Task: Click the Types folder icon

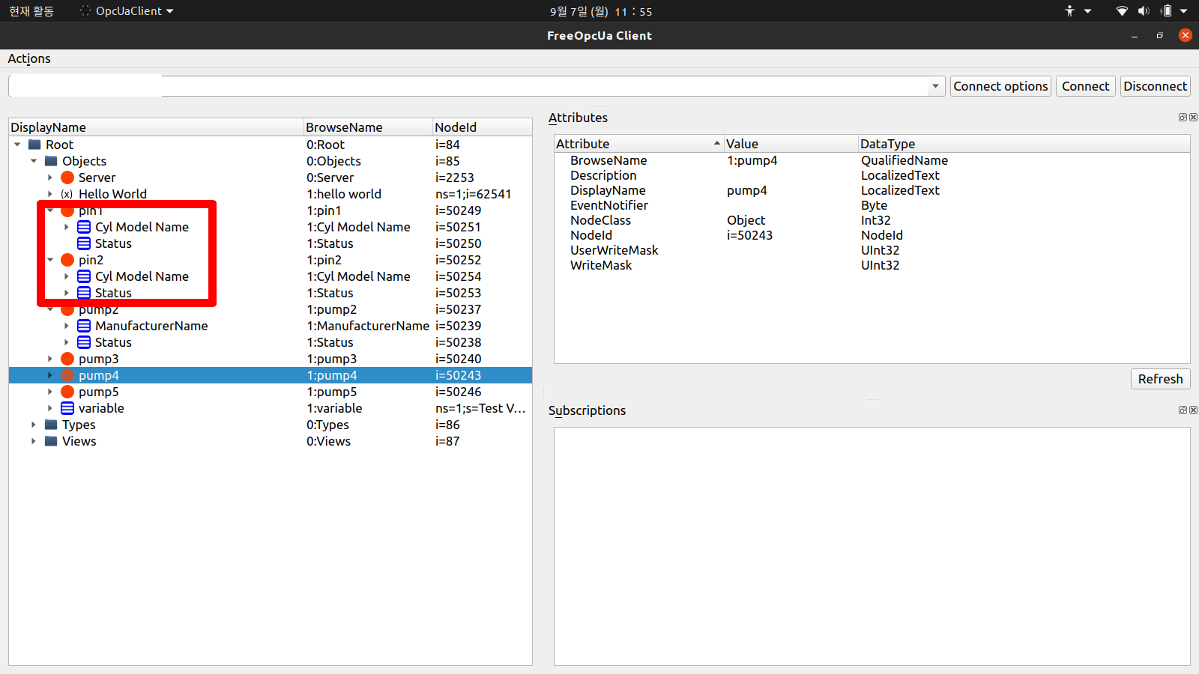Action: [x=51, y=425]
